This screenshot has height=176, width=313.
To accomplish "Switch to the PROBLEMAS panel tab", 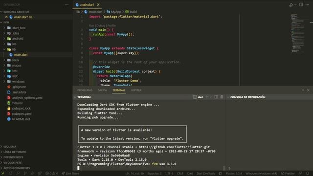I will click(85, 90).
